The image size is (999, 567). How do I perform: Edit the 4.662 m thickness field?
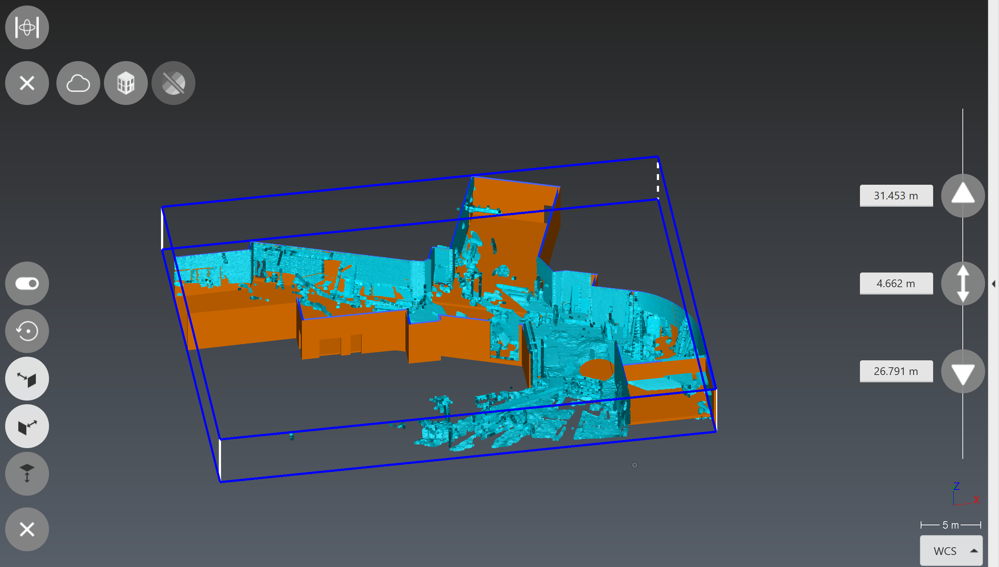pos(896,283)
